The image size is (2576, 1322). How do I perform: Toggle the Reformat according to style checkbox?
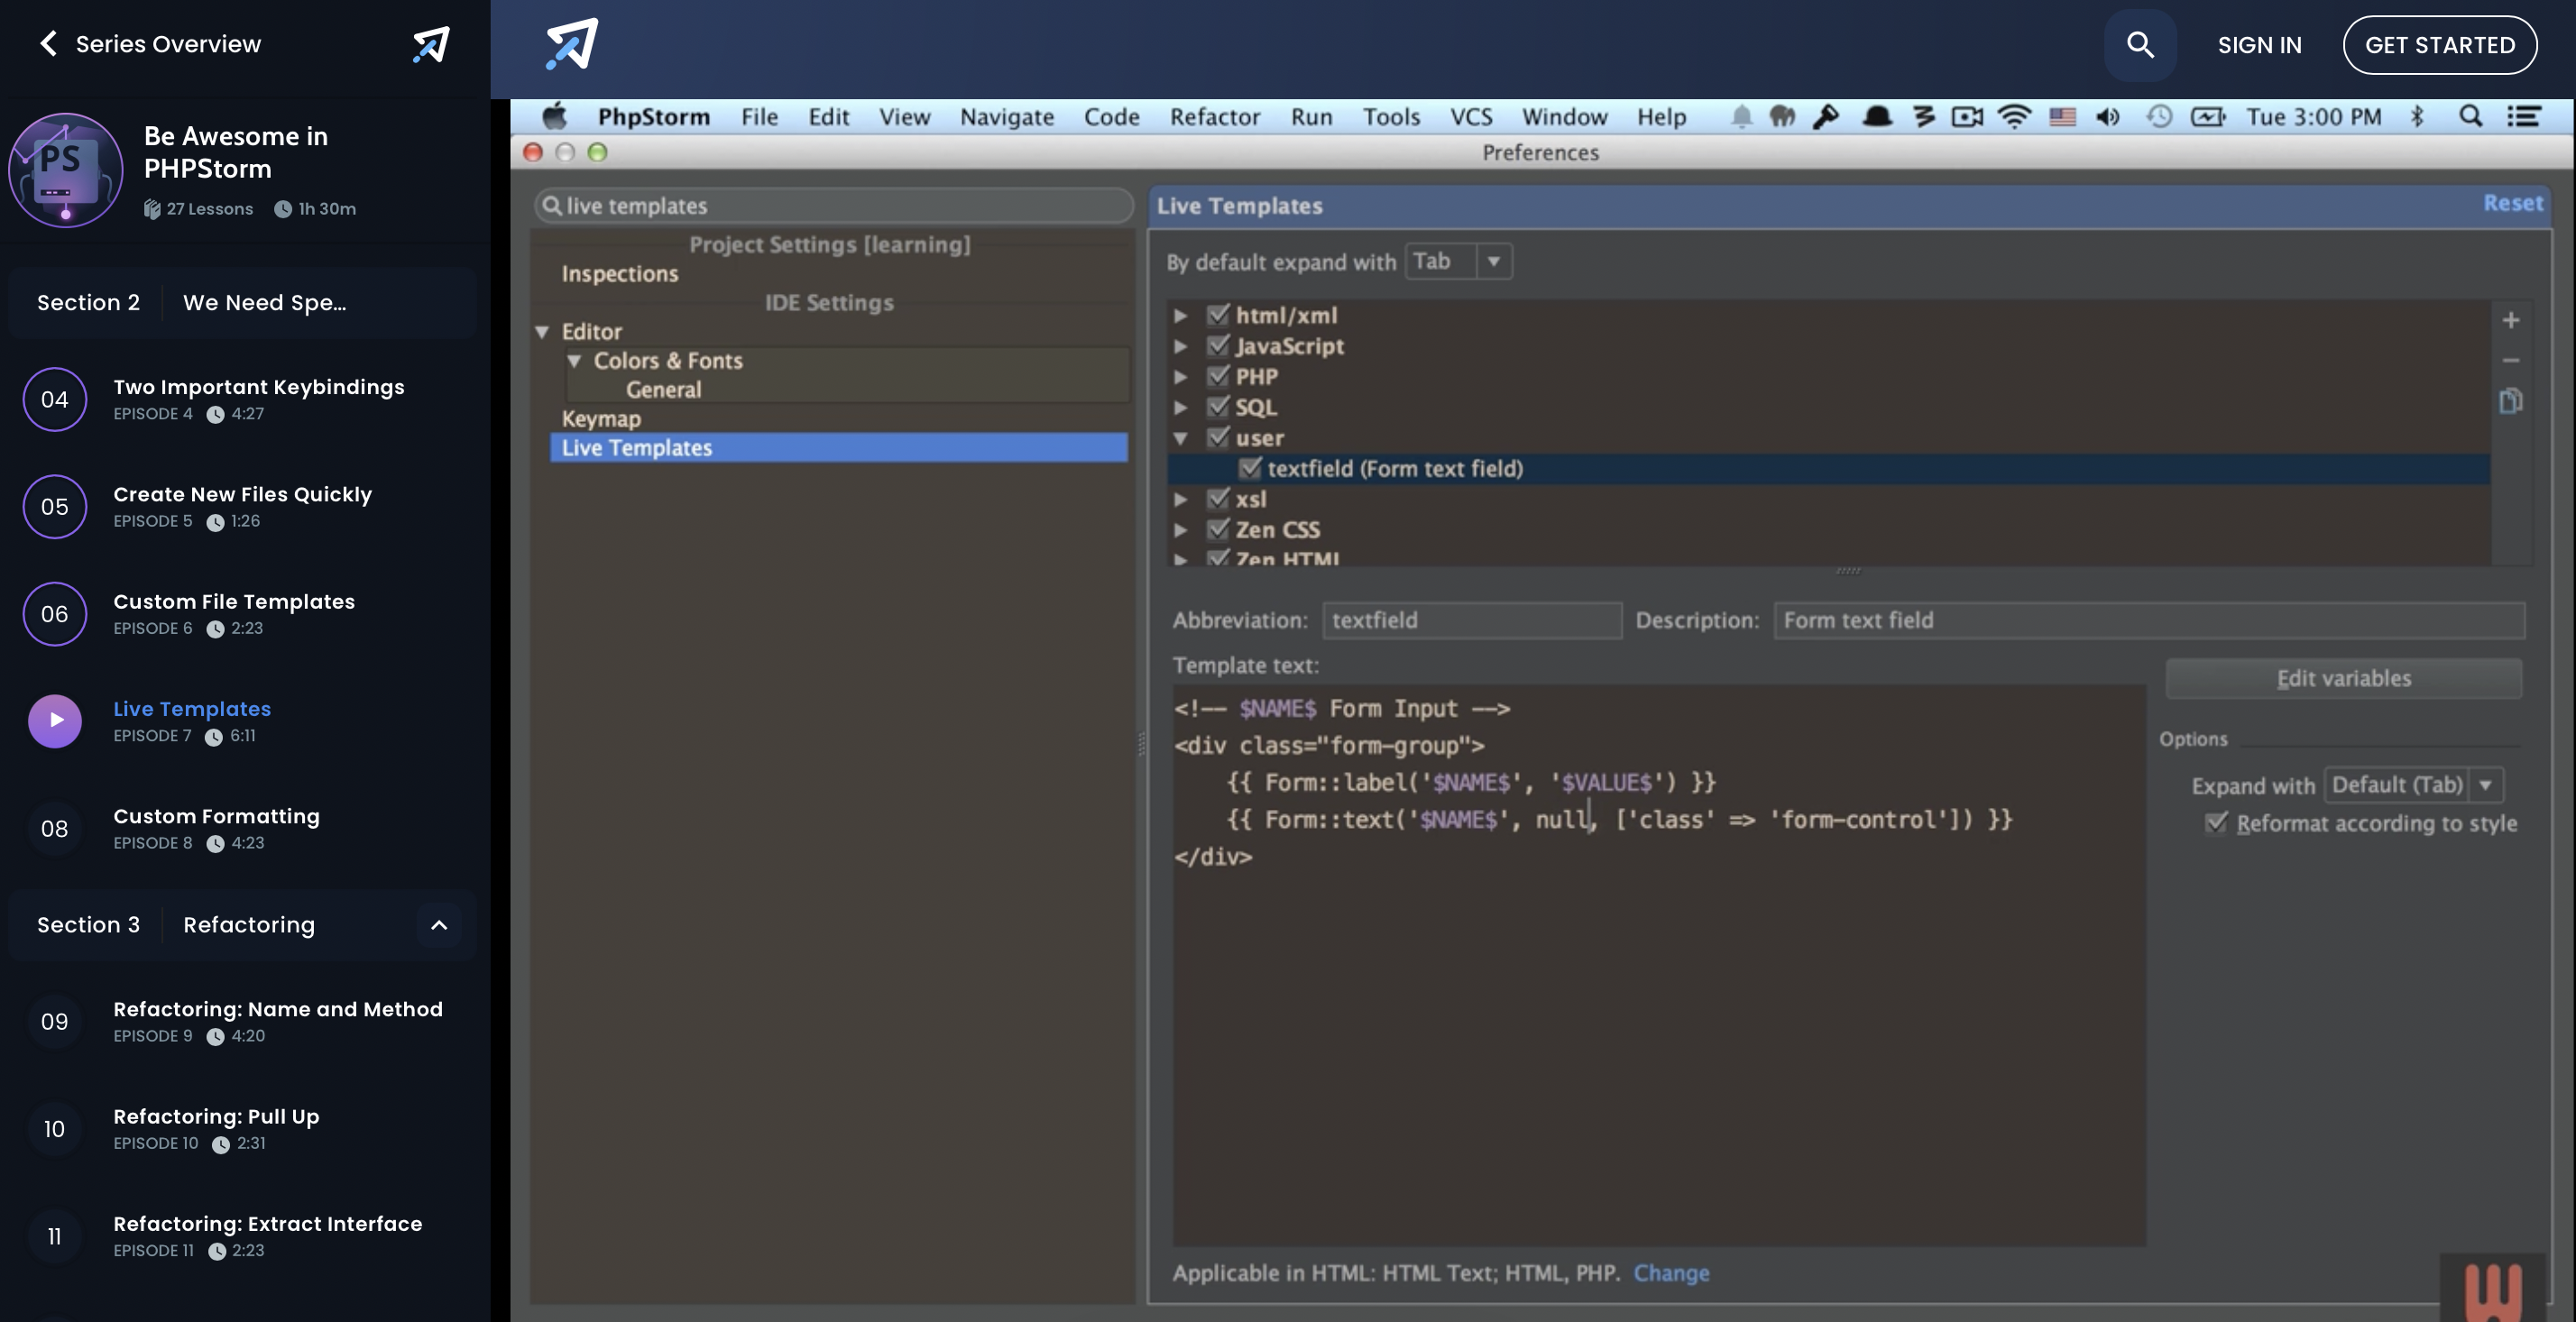click(2216, 822)
